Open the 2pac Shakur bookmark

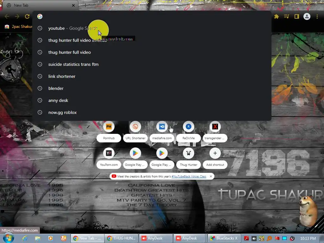point(19,27)
